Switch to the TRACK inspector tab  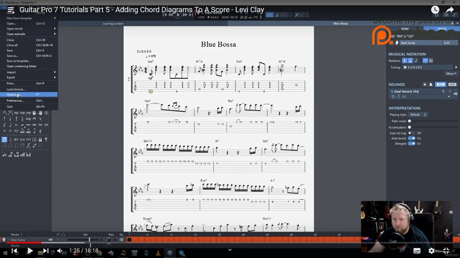tap(441, 29)
